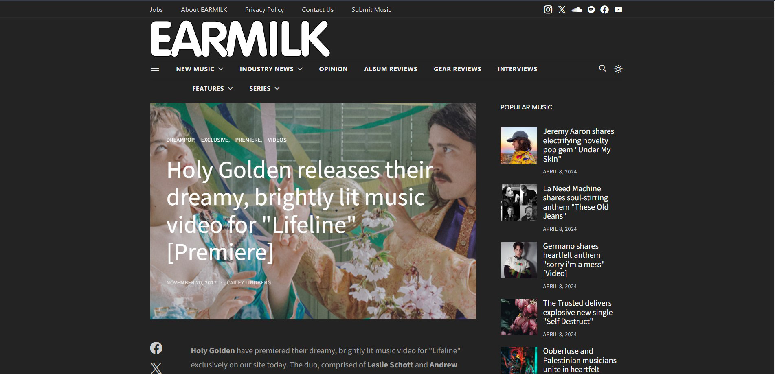Open Jeremy Aaron article thumbnail

(518, 145)
